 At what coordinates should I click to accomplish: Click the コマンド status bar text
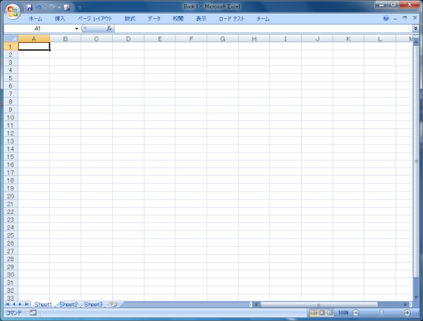[14, 313]
